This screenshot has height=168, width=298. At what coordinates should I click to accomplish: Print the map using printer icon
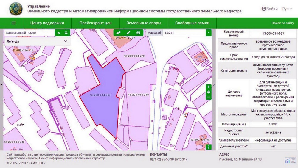coord(138,33)
